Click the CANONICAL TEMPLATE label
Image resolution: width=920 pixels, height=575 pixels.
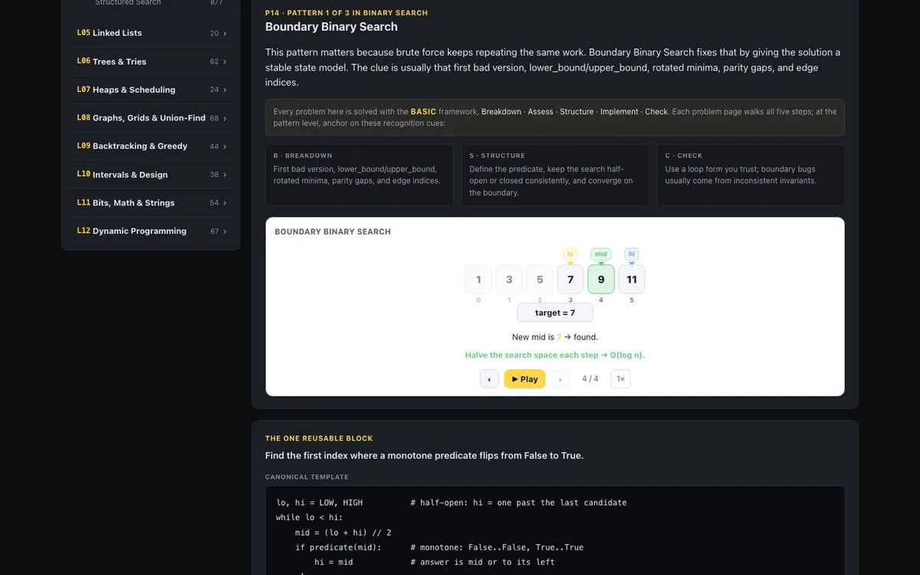pyautogui.click(x=307, y=477)
